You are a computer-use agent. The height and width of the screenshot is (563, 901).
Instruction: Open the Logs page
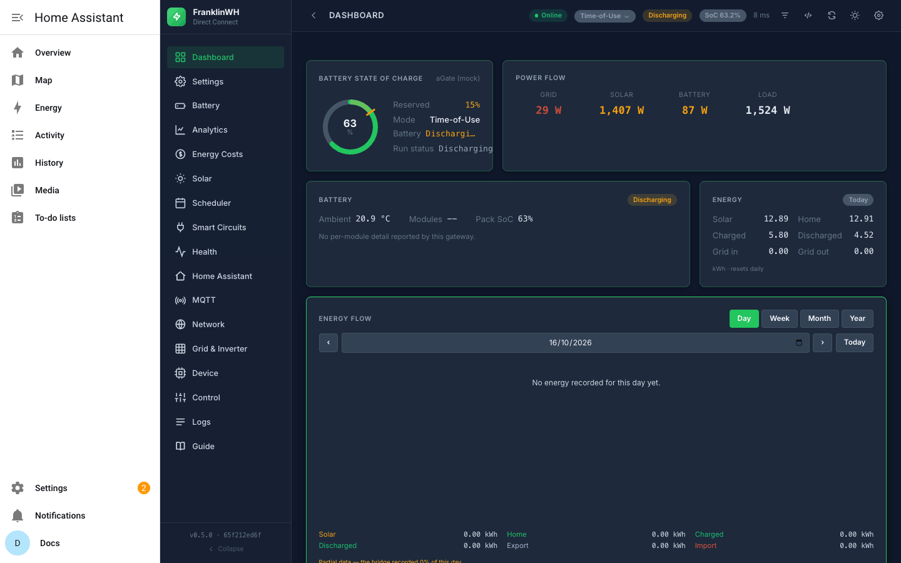coord(225,422)
